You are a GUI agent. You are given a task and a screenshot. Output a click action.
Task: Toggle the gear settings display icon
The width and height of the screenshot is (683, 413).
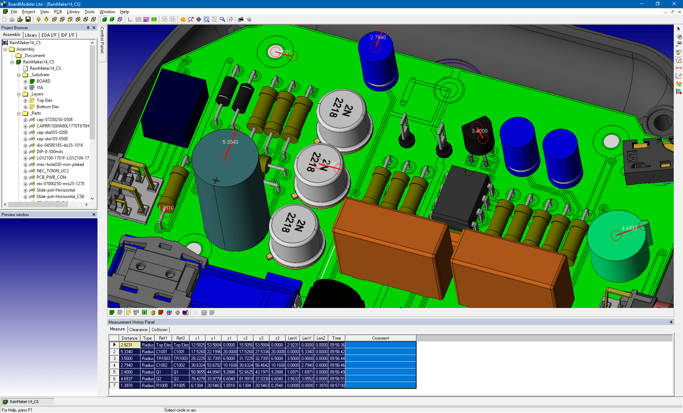coord(177,312)
